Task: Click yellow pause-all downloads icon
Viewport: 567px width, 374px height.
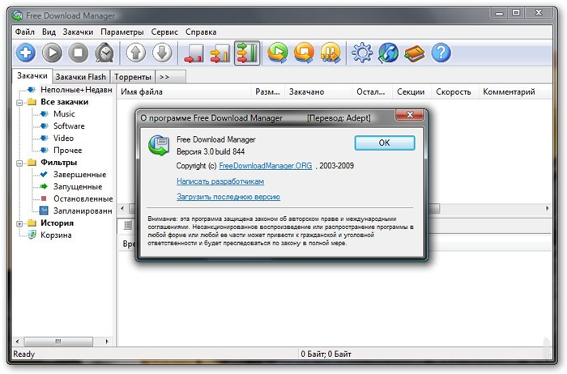Action: [x=330, y=53]
